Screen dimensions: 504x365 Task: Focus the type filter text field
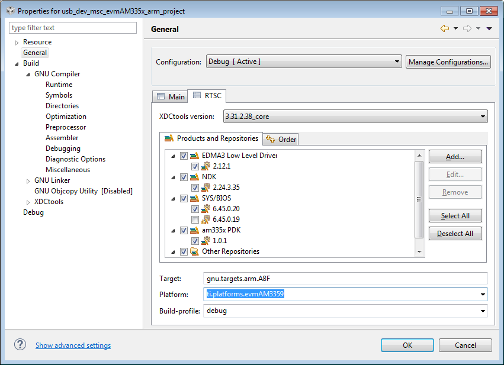pos(73,28)
